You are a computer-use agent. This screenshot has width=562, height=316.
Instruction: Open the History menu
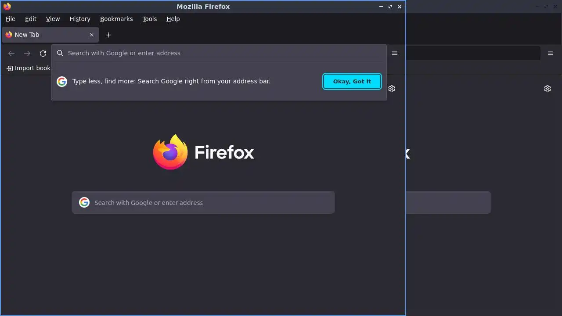pyautogui.click(x=80, y=19)
